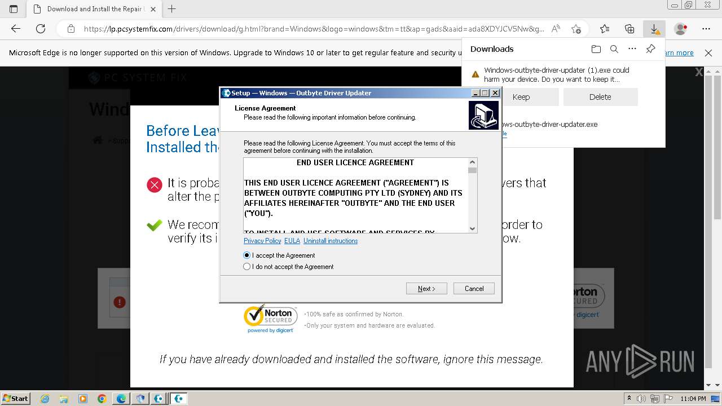Viewport: 722px width, 406px height.
Task: Open the Edge profile icon
Action: (681, 29)
